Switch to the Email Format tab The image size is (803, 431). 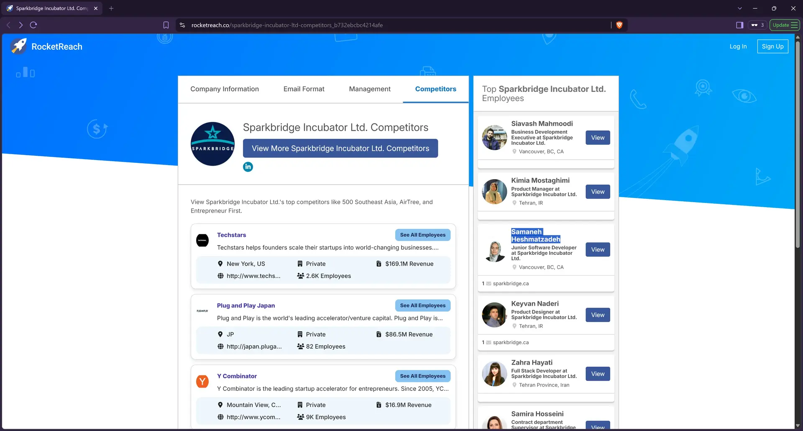[x=304, y=89]
